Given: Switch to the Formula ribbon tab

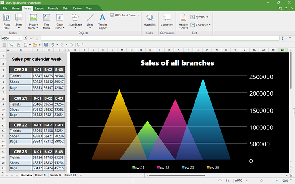Looking at the screenshot, I should point(53,8).
